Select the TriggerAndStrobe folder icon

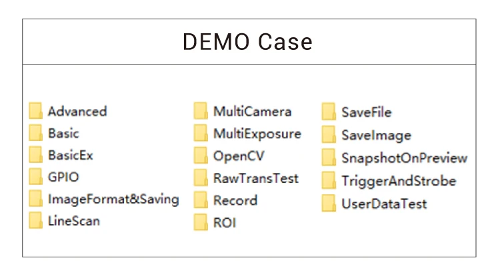click(x=329, y=180)
